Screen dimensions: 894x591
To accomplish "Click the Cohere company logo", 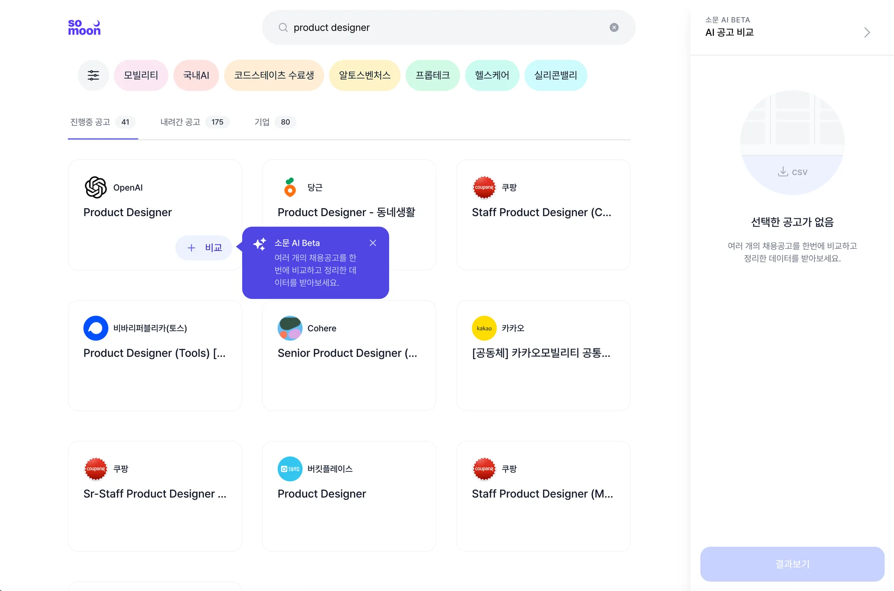I will (x=290, y=328).
